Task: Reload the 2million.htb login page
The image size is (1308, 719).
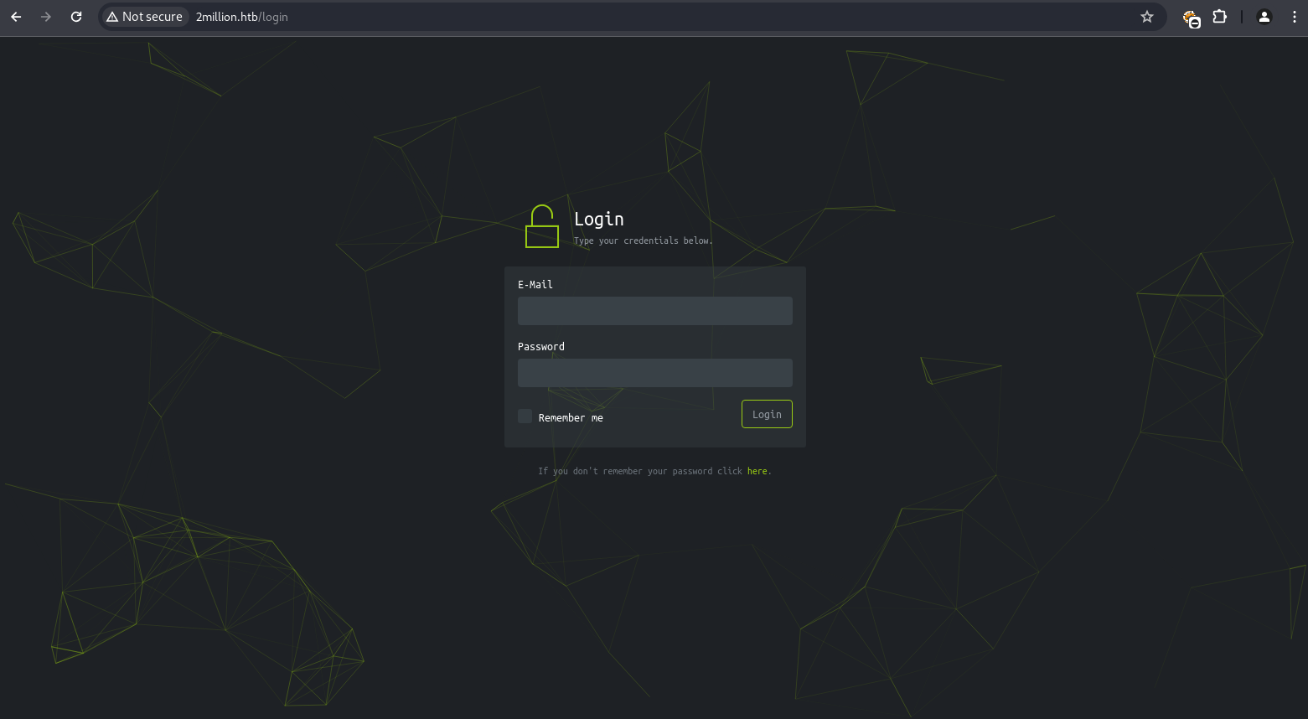Action: [x=76, y=17]
